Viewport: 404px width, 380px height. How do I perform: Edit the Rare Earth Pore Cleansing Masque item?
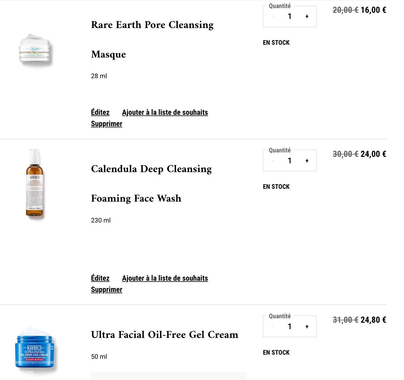(100, 112)
